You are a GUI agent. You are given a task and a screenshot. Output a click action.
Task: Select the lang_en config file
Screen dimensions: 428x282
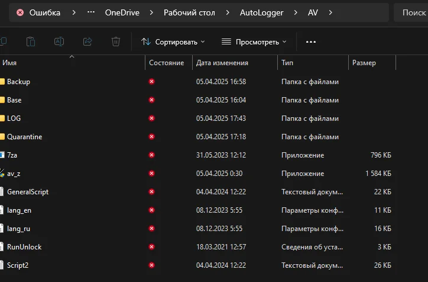pos(198,210)
